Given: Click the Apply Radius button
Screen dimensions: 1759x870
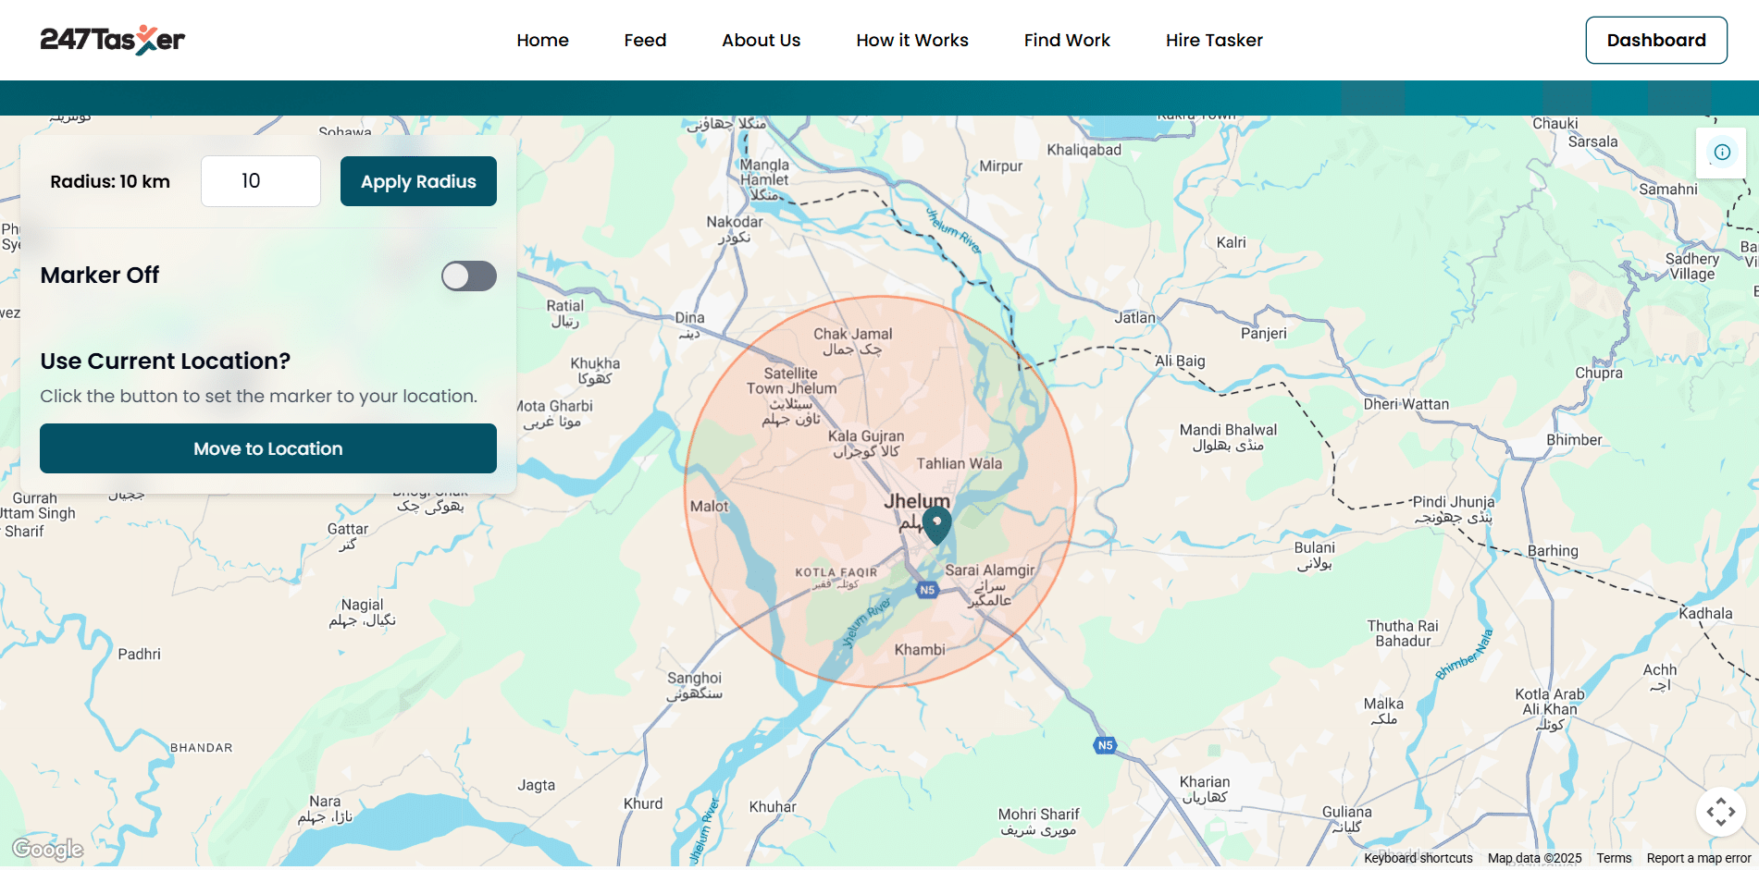Looking at the screenshot, I should tap(418, 181).
